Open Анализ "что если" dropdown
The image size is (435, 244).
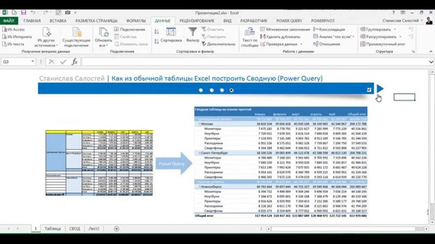coord(334,36)
